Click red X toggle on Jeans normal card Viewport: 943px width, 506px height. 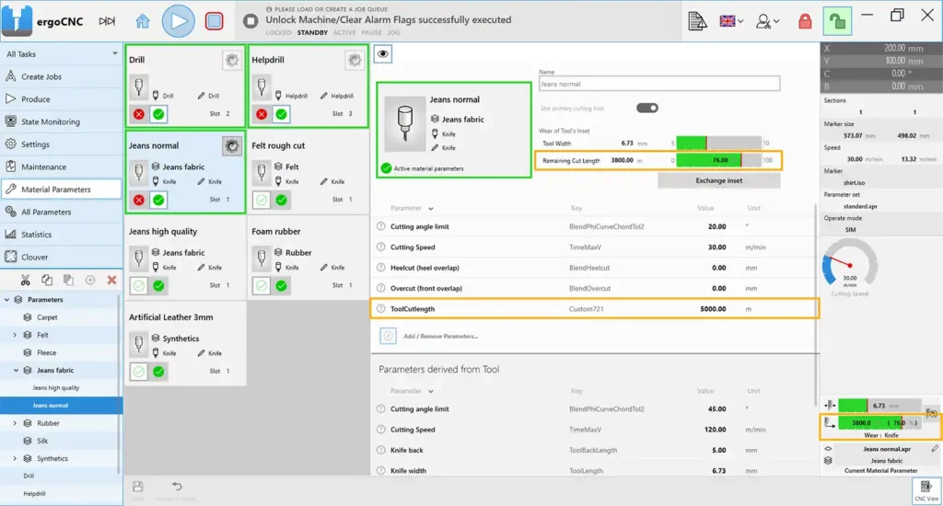point(139,201)
